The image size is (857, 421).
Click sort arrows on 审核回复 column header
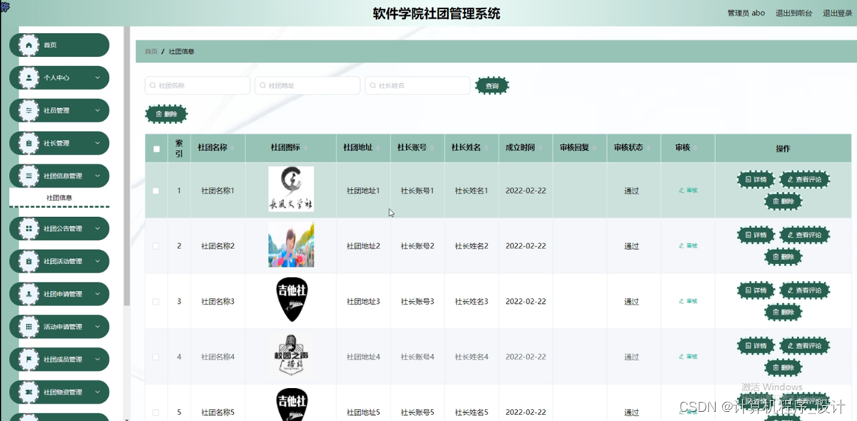594,148
